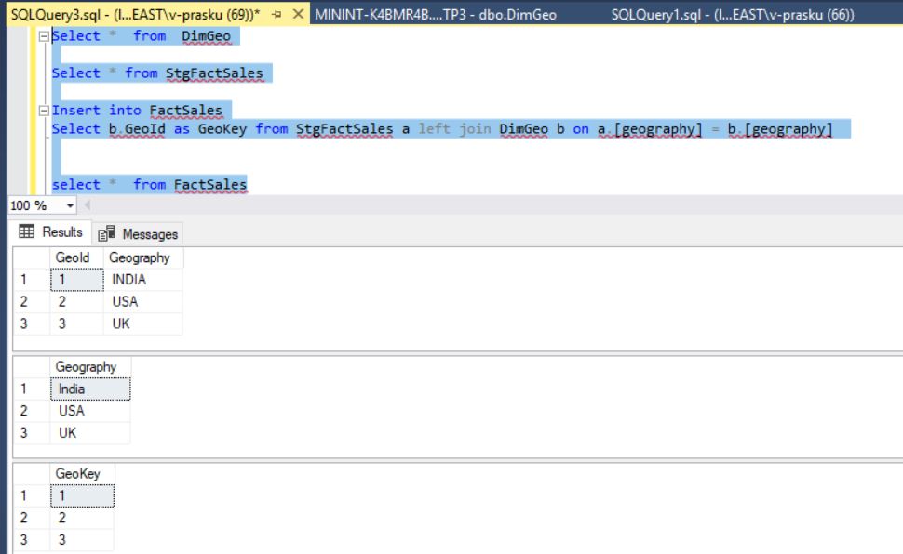Switch to the Messages tab

[x=138, y=234]
